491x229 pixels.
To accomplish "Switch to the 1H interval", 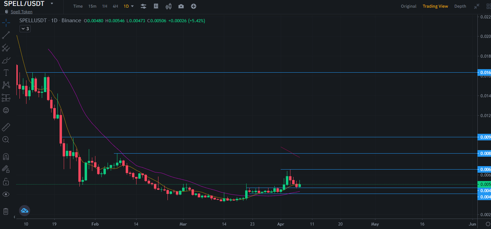I will click(105, 6).
